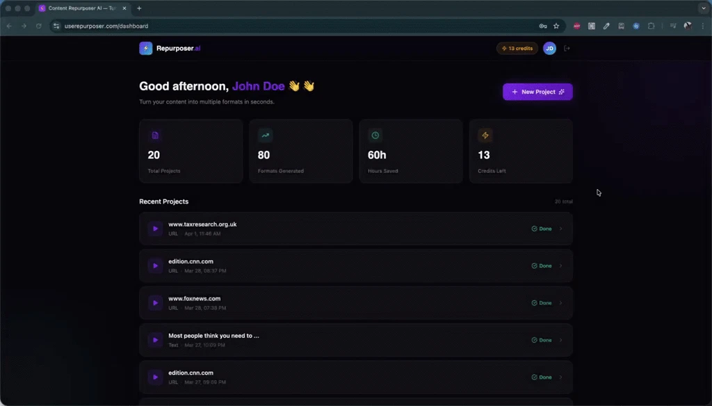Click the Credits Left lightning icon
This screenshot has width=712, height=406.
coord(485,136)
